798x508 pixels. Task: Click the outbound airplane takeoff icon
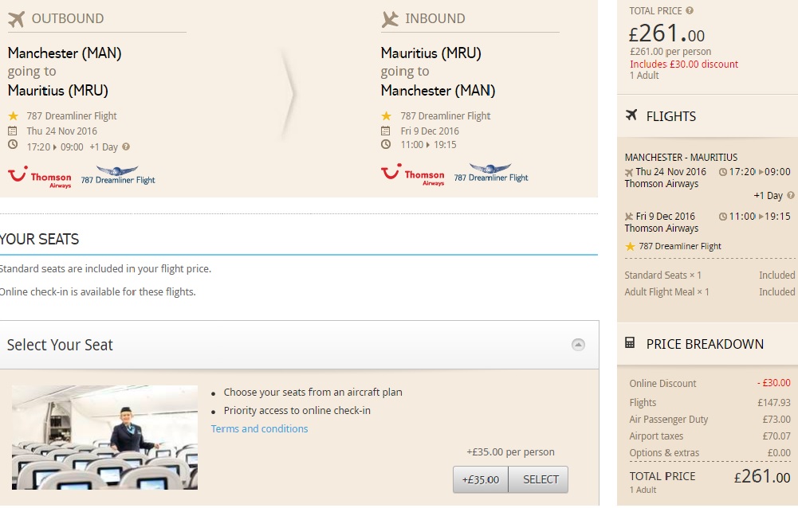[x=16, y=19]
